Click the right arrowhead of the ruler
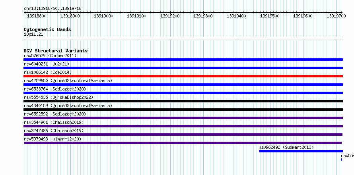Viewport: 354px width, 175px height. click(342, 12)
